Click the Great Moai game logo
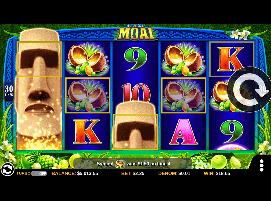Viewport: 271px width, 201px height. [x=136, y=33]
